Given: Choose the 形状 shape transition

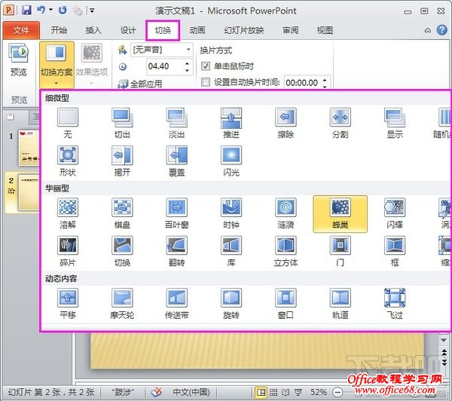Looking at the screenshot, I should pos(68,161).
